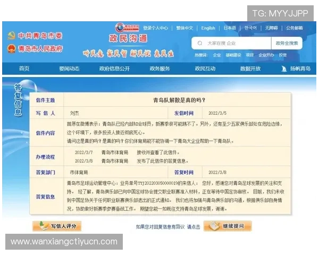
Task: Click the 信件内容 row label
Action: coord(45,133)
